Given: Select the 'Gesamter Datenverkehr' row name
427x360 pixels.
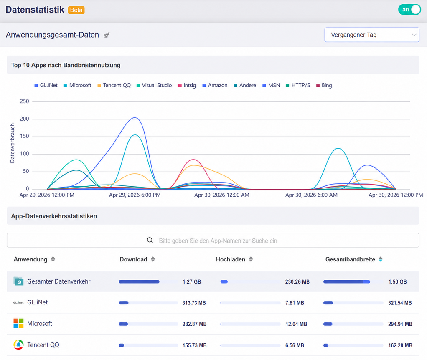Looking at the screenshot, I should pos(59,281).
